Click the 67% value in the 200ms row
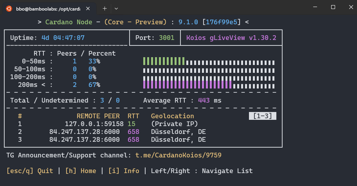The width and height of the screenshot is (357, 186). coord(94,85)
